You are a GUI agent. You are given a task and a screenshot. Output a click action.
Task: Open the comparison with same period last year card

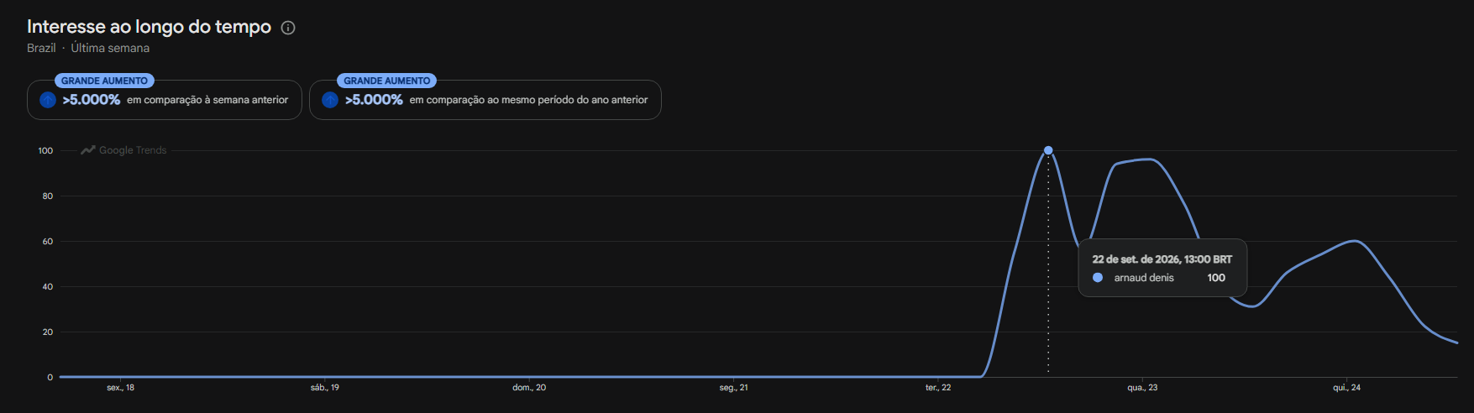(x=485, y=100)
